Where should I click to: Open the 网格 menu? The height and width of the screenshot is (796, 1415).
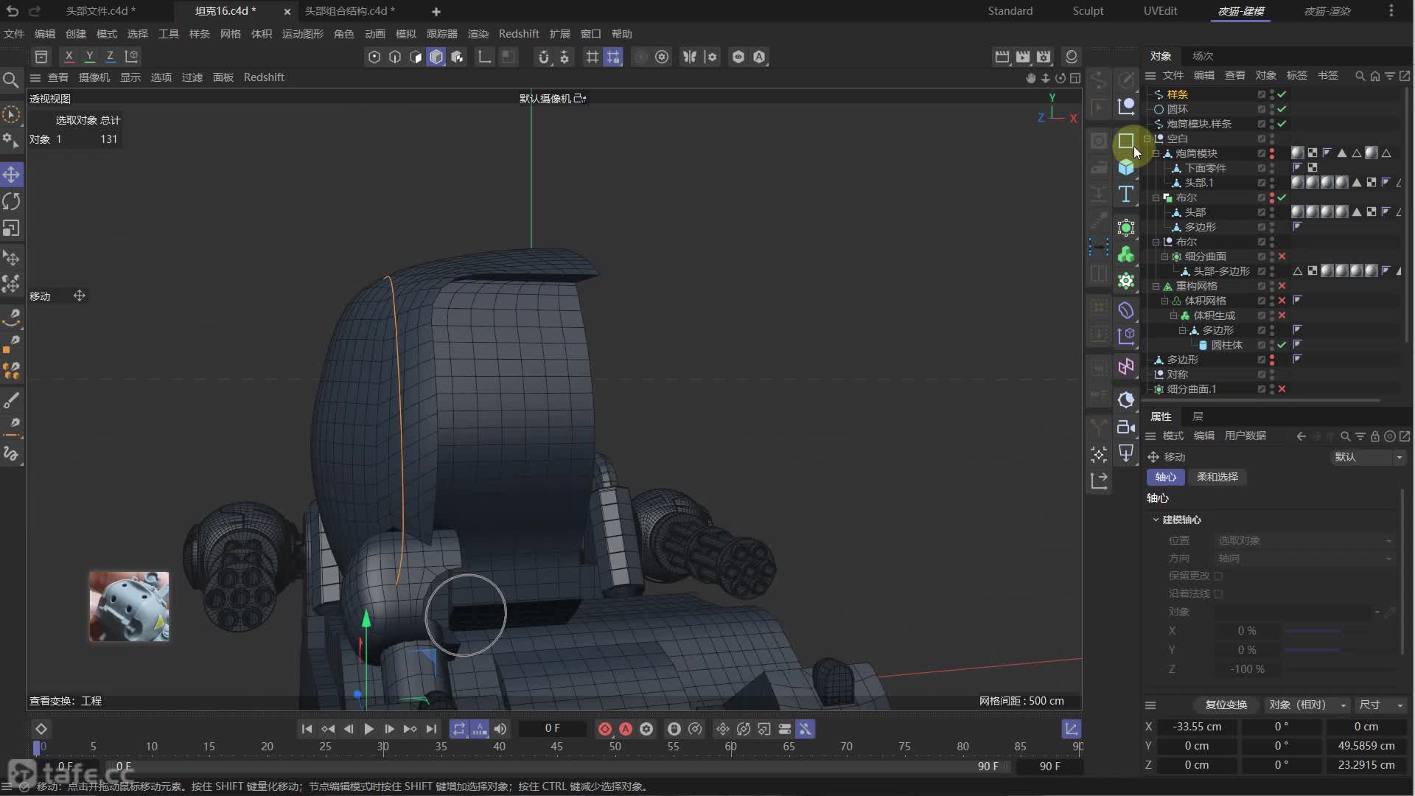coord(230,34)
